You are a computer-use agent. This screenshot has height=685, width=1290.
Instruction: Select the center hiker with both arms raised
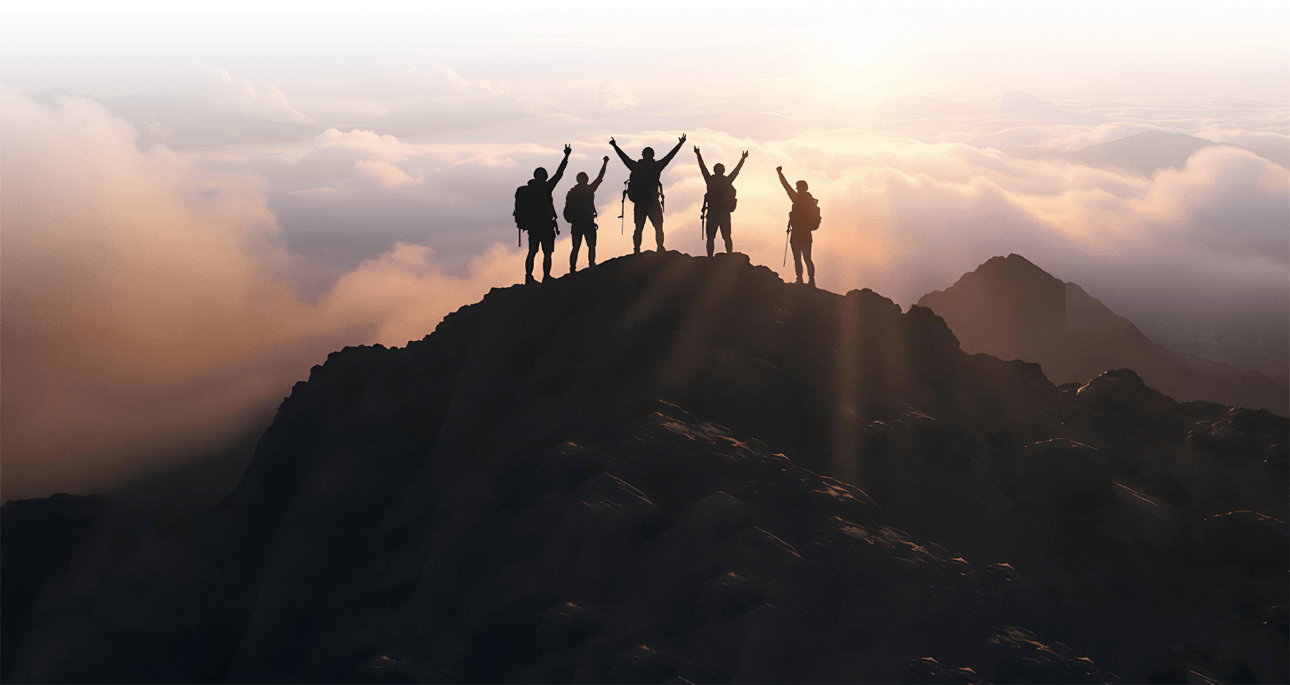(647, 195)
